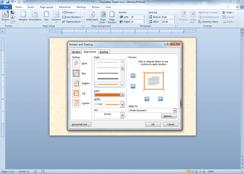Toggle the bottom border in preview
The image size is (244, 174).
click(133, 86)
